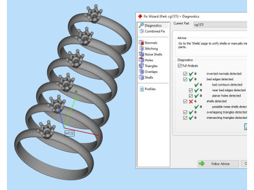Click the shells count value 6

pyautogui.click(x=195, y=101)
